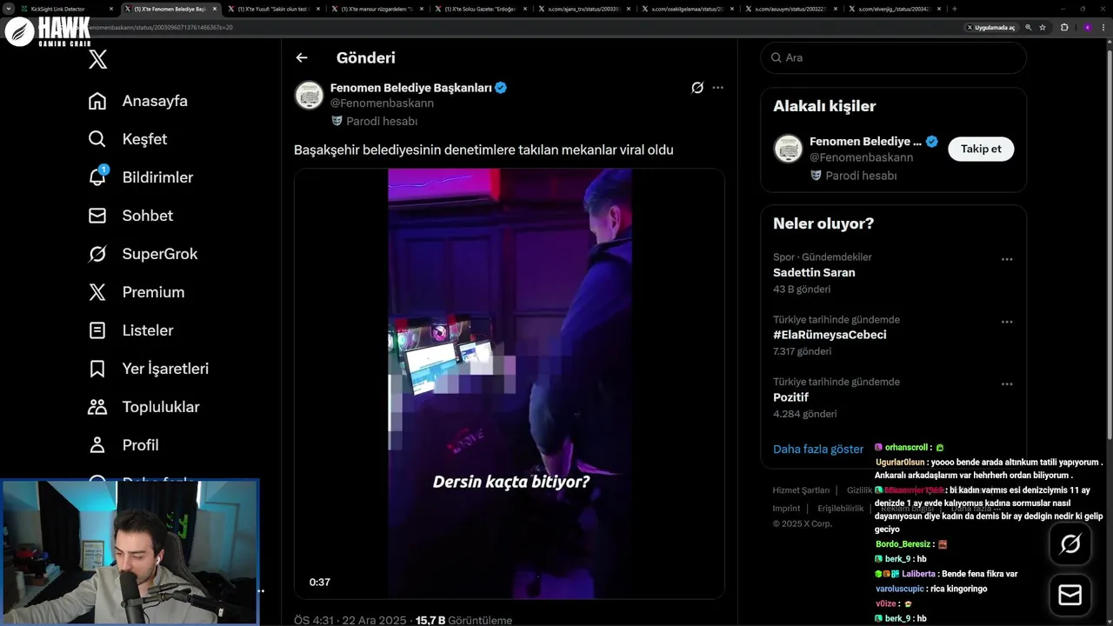Image resolution: width=1113 pixels, height=626 pixels.
Task: Click Takip et button for Fenomen Belediye
Action: [981, 149]
